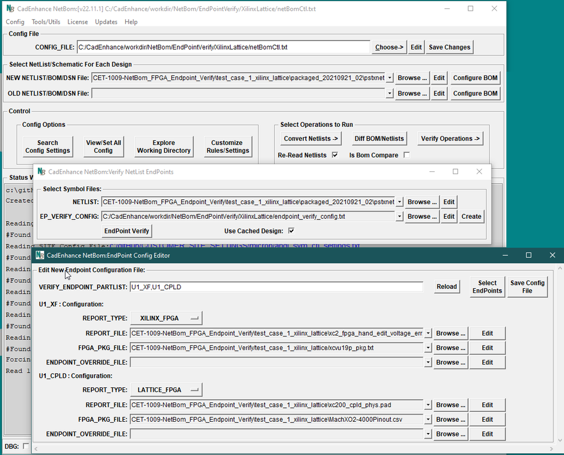Open NEW NETLIST/BOM/DSN File dropdown arrow
The height and width of the screenshot is (455, 564).
(x=390, y=78)
